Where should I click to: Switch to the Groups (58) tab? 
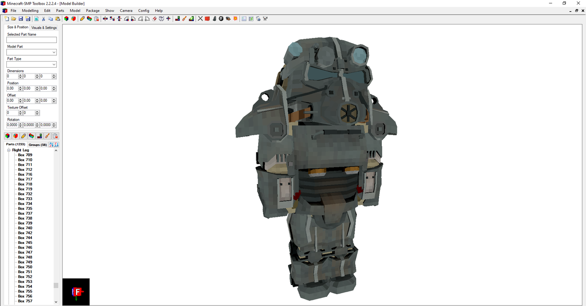(x=38, y=145)
